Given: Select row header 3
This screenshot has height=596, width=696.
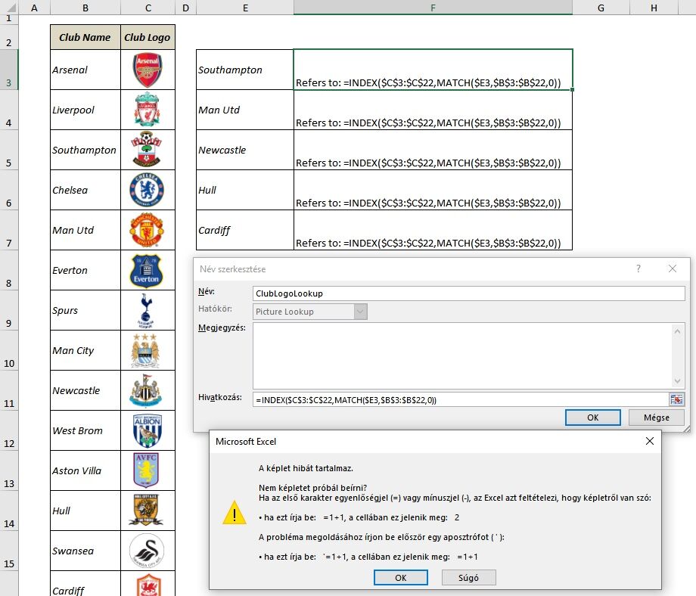Looking at the screenshot, I should (x=9, y=70).
